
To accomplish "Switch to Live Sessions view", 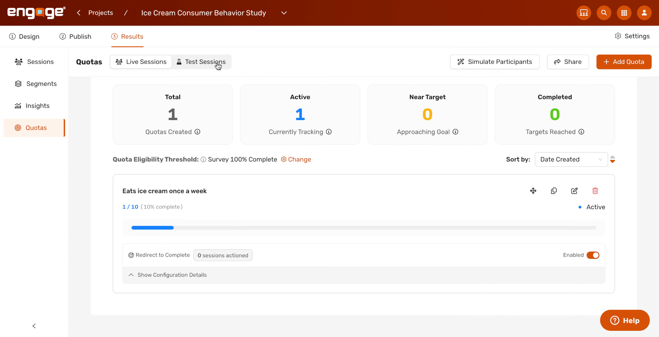I will point(141,62).
